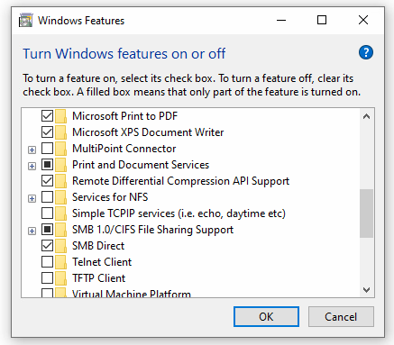The width and height of the screenshot is (394, 345).
Task: Select Remote Differential Compression API Support item
Action: pos(180,181)
